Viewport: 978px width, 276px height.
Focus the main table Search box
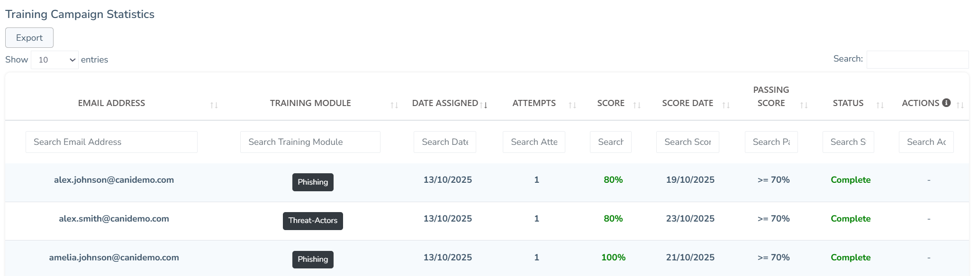click(x=917, y=60)
